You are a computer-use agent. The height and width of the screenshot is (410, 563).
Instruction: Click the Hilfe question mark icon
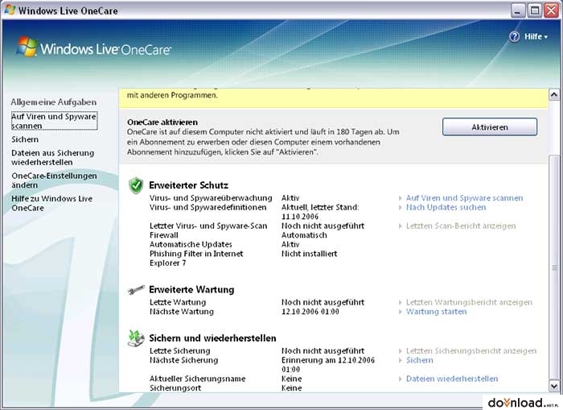click(514, 37)
